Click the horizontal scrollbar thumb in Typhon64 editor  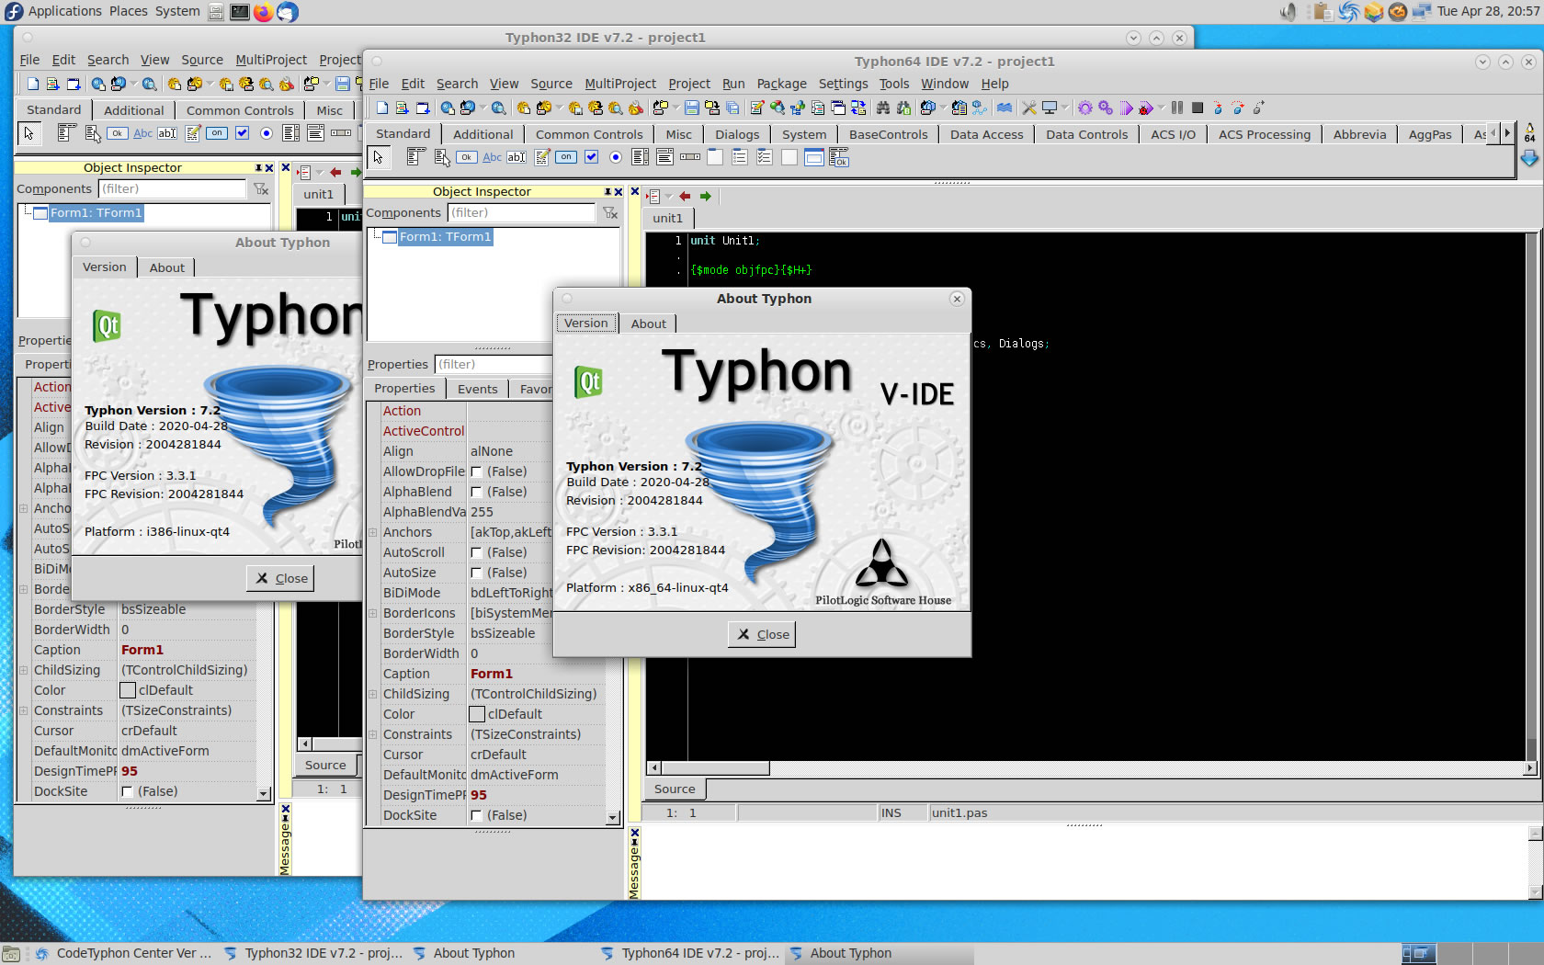click(714, 768)
